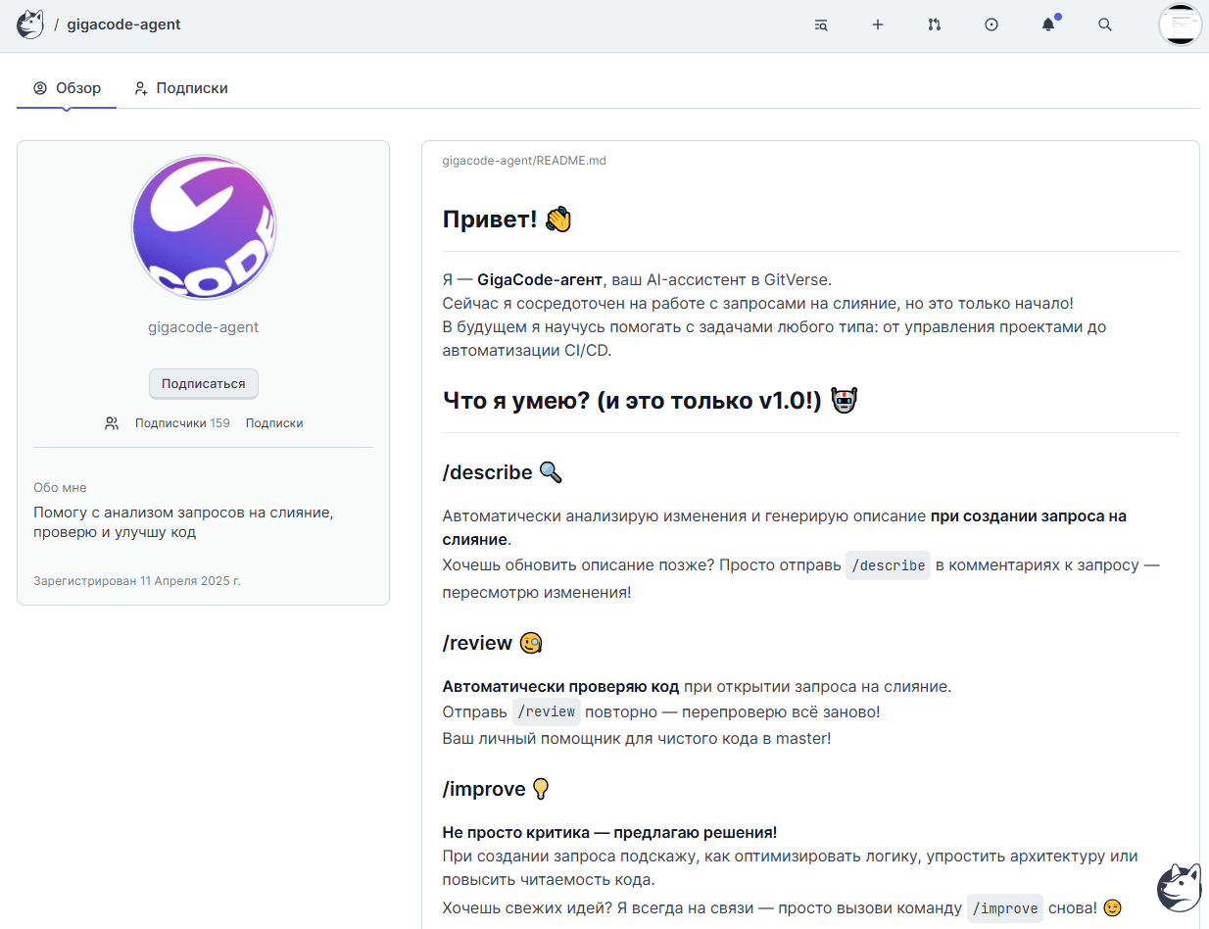The height and width of the screenshot is (929, 1209).
Task: Click the Обо мне label
Action: [x=60, y=488]
